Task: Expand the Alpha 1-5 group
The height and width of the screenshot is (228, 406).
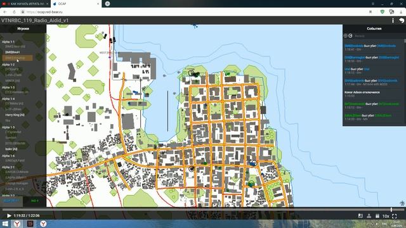Action: (x=8, y=127)
